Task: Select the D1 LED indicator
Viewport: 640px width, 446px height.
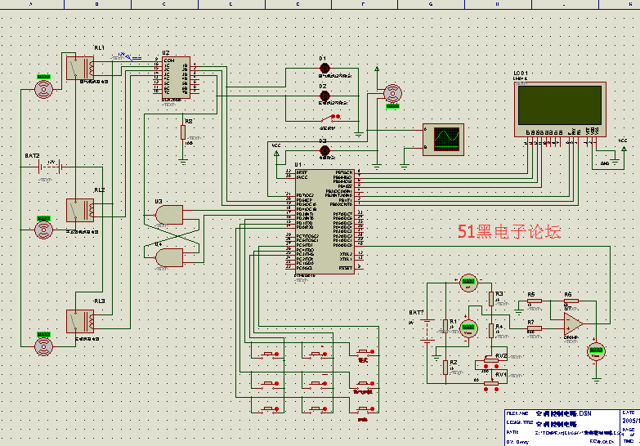Action: (x=324, y=68)
